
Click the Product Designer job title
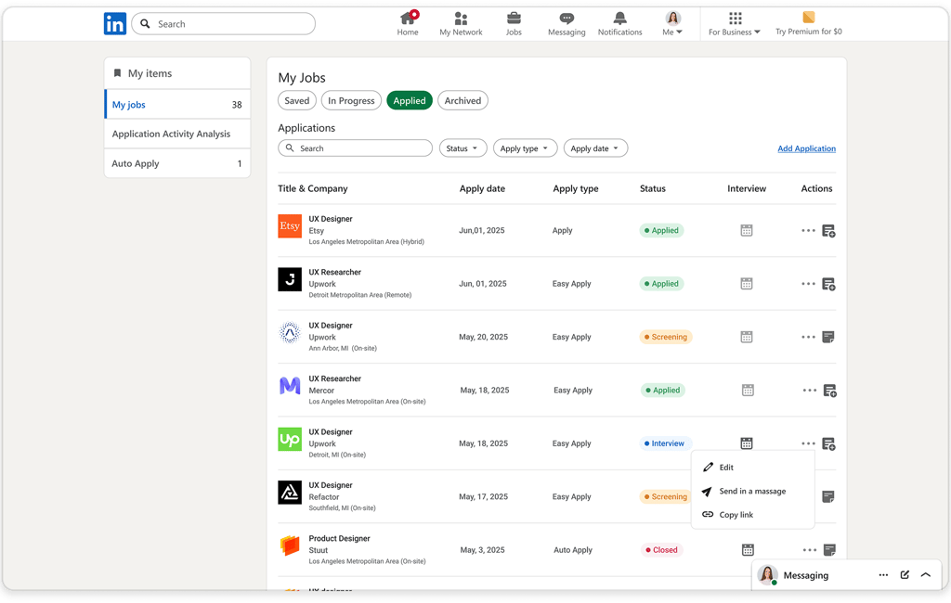pos(339,538)
